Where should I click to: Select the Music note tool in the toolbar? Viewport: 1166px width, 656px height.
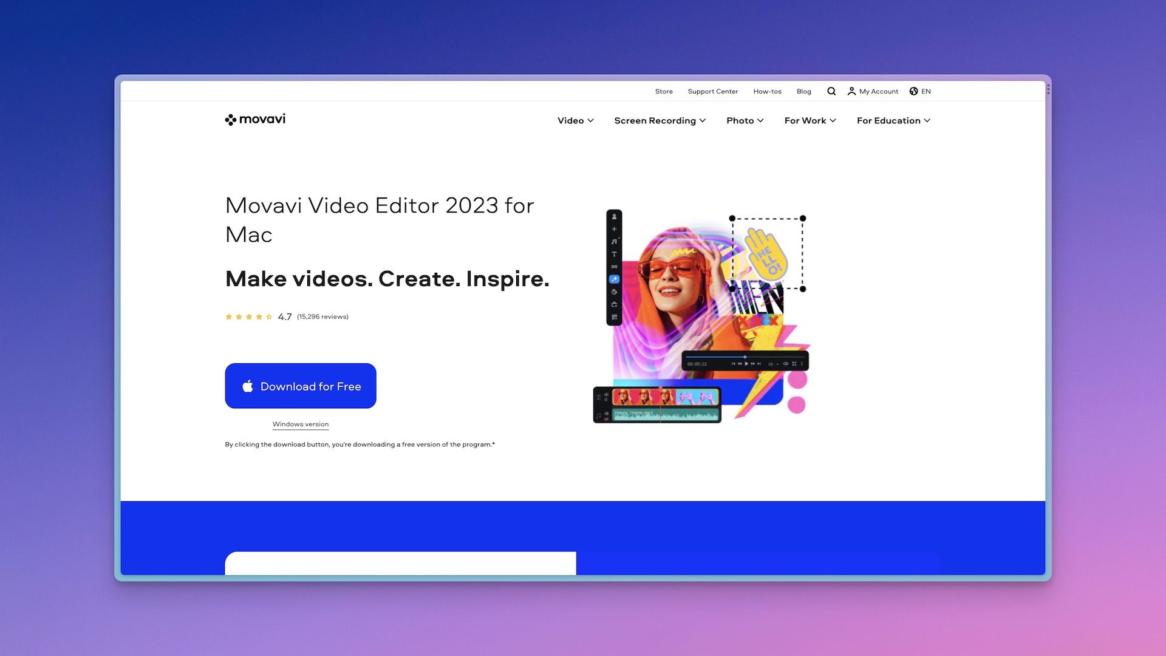[614, 241]
